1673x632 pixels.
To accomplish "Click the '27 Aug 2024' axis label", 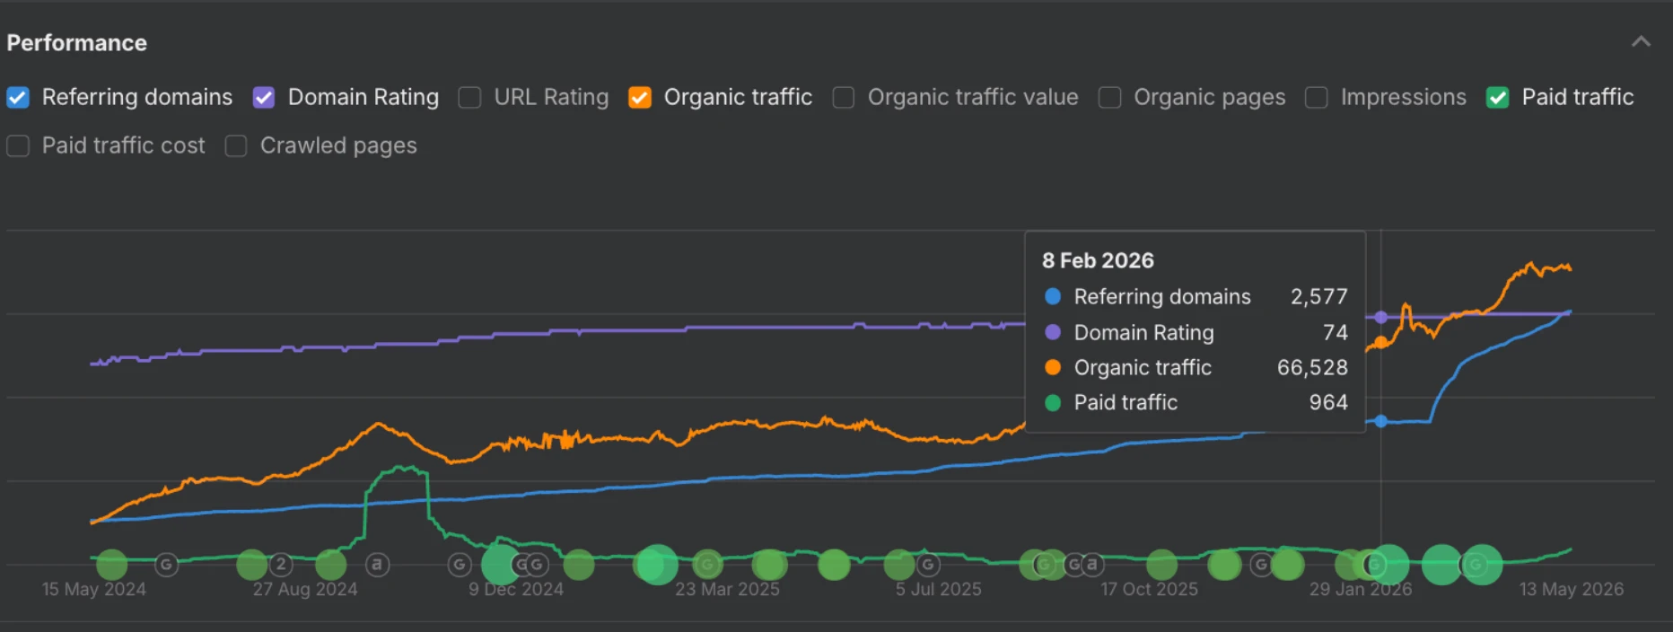I will click(x=305, y=589).
